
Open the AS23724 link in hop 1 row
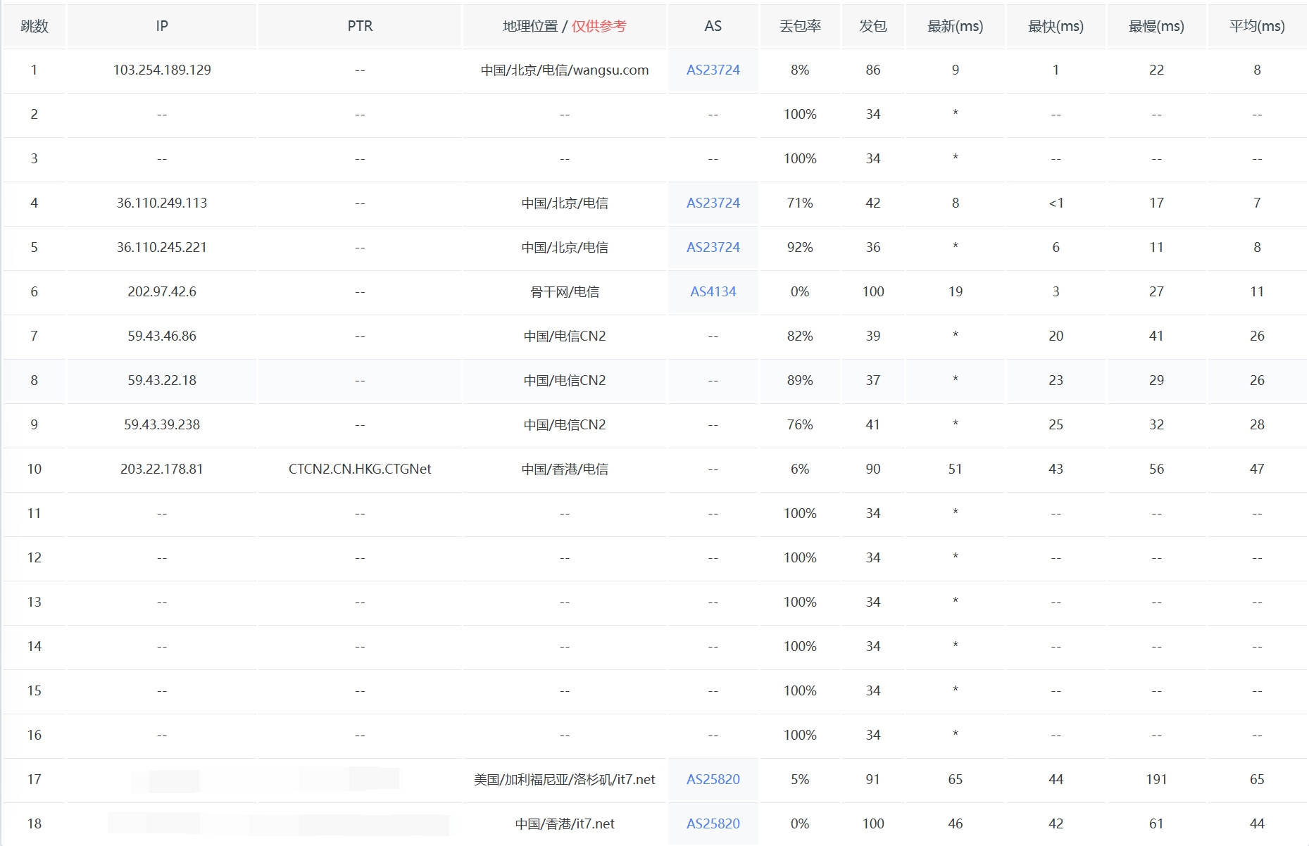pyautogui.click(x=713, y=70)
